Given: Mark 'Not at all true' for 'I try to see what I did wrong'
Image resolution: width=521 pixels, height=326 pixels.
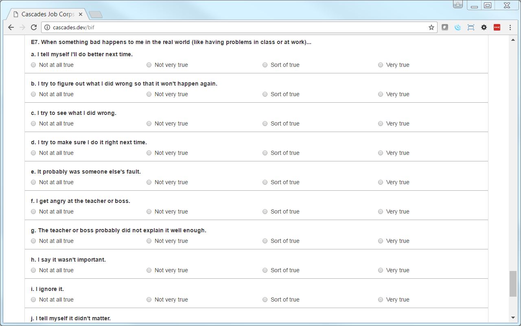Looking at the screenshot, I should tap(33, 123).
